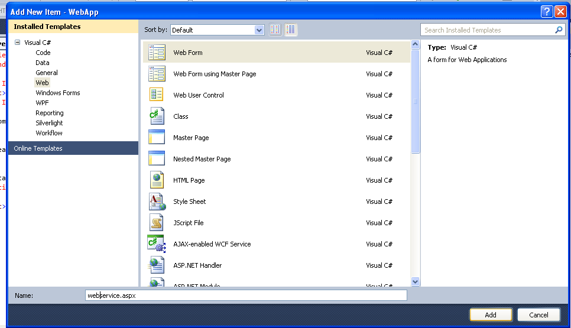Select the Data category
The image size is (571, 328).
(x=42, y=63)
